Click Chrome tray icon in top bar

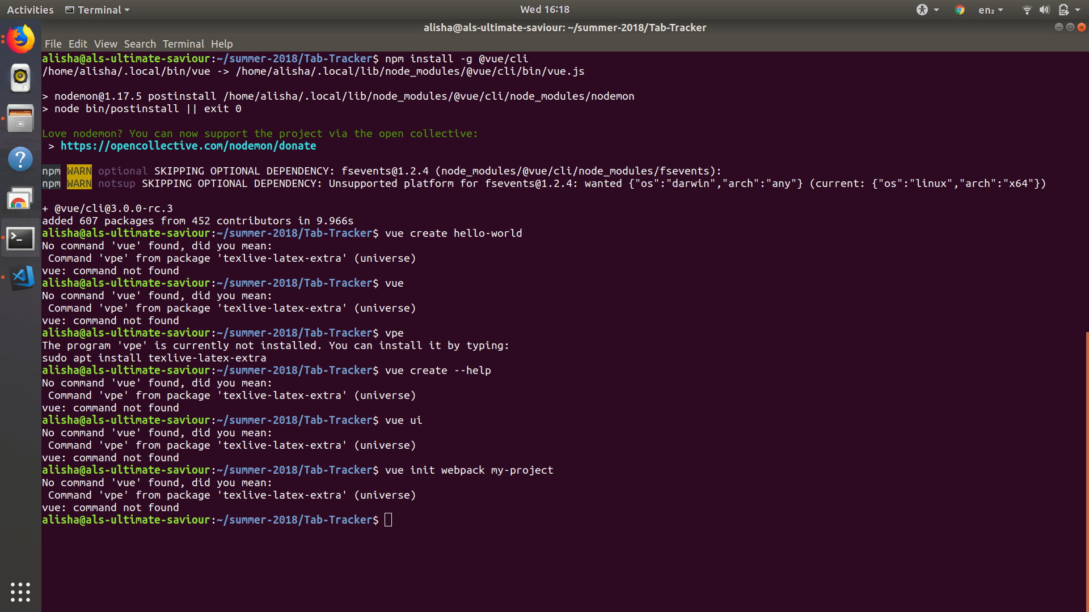[960, 10]
